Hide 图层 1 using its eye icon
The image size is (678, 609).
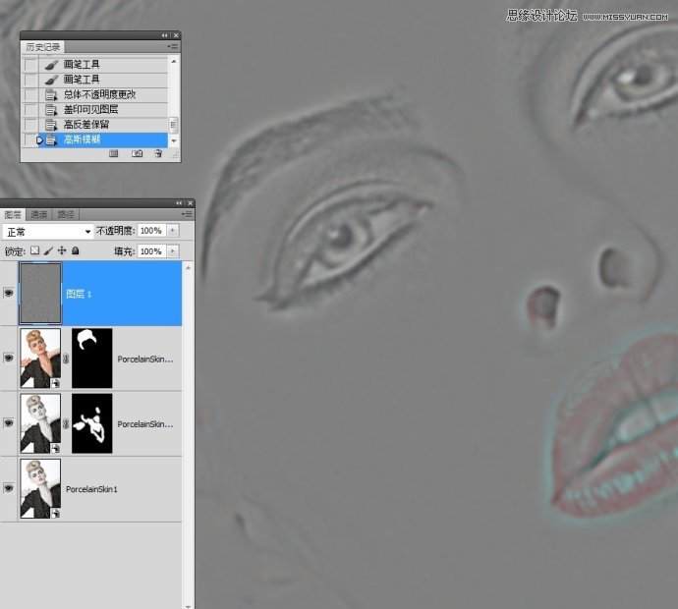(9, 293)
